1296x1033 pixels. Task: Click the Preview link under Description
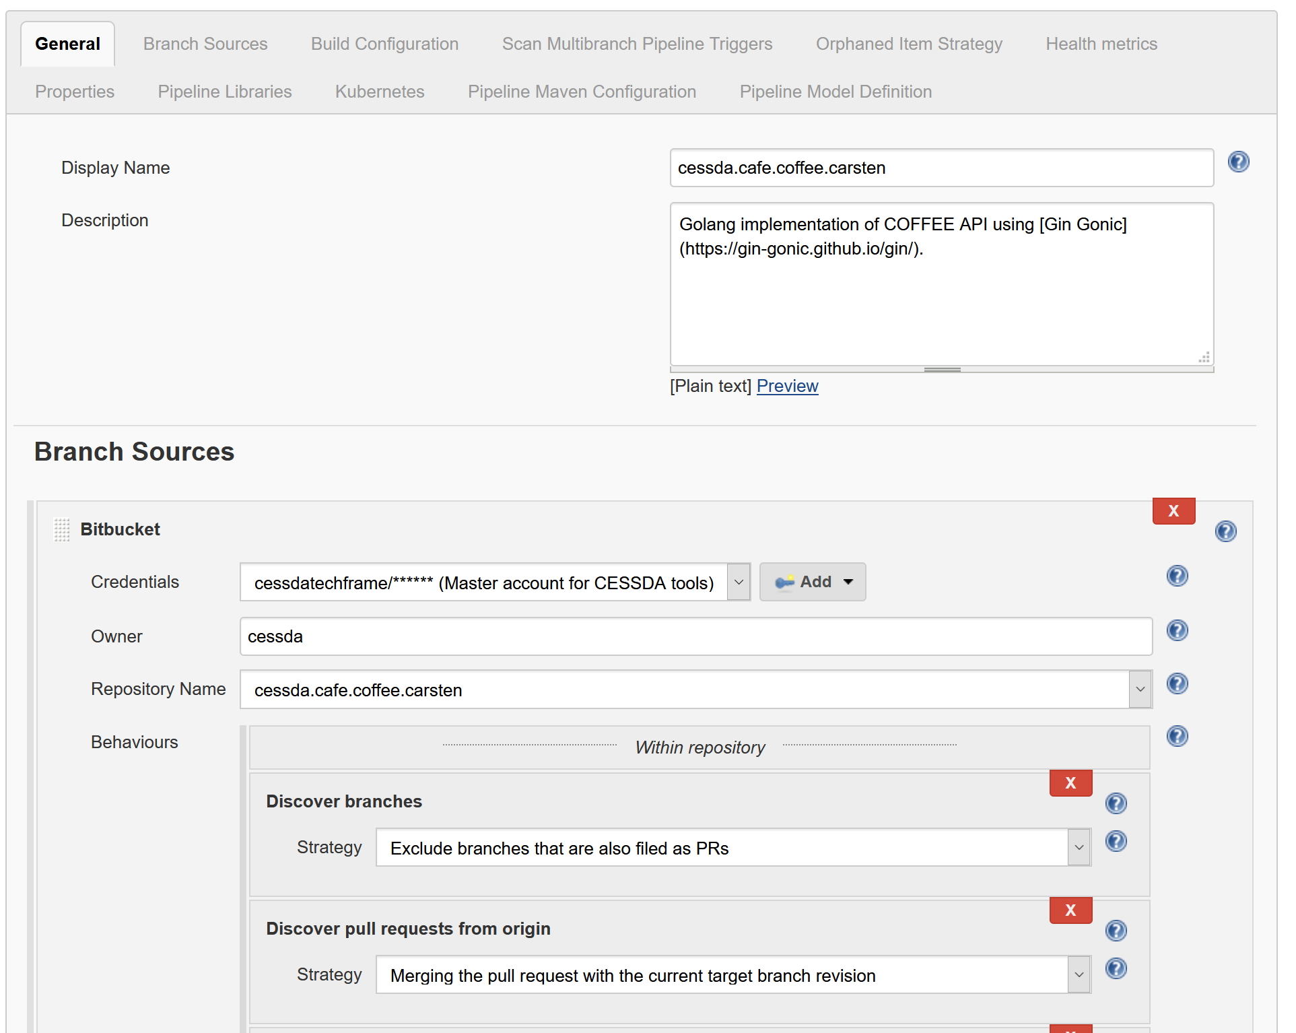pyautogui.click(x=786, y=387)
